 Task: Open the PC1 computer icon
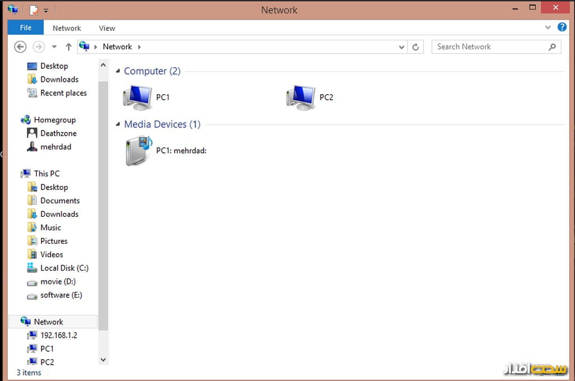pos(138,97)
